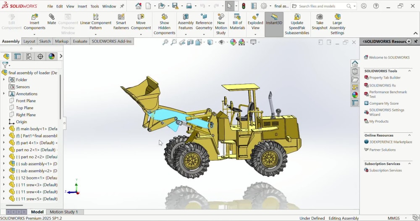Click the Save icon
This screenshot has width=420, height=221.
click(175, 6)
